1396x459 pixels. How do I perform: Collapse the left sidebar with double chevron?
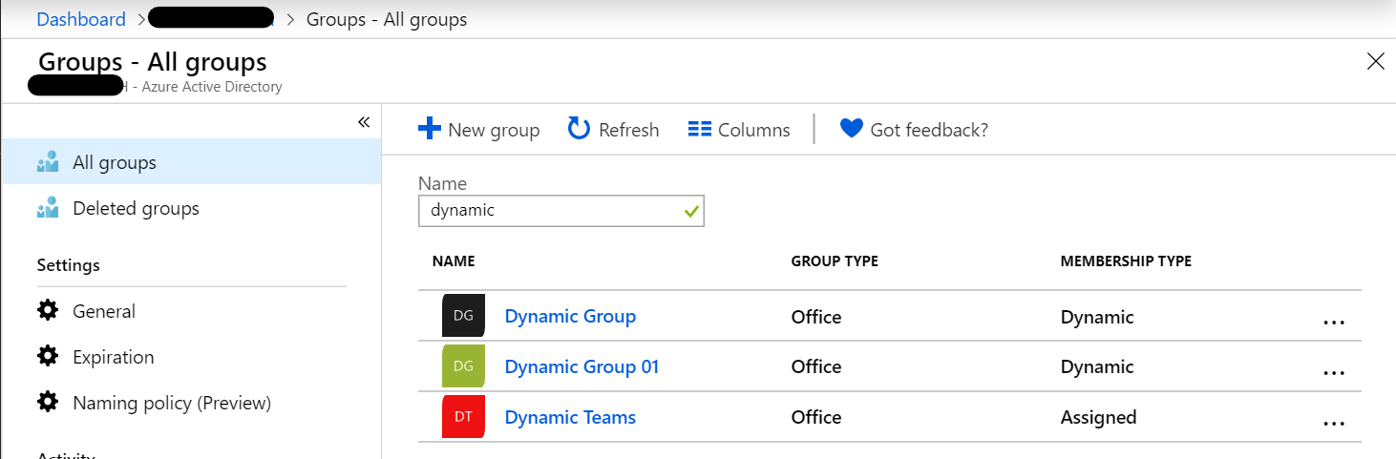(x=364, y=122)
